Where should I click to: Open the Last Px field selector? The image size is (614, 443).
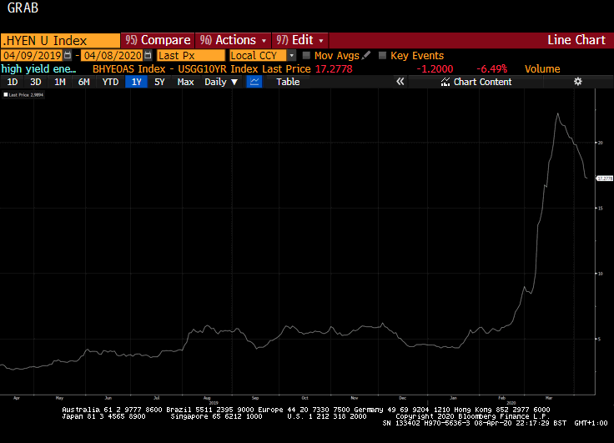(x=191, y=56)
